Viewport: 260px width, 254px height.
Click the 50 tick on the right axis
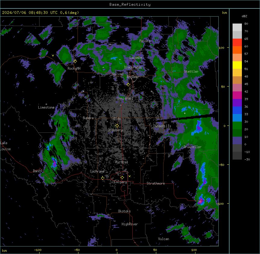click(223, 87)
